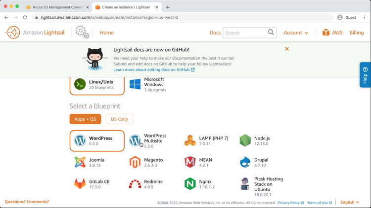This screenshot has width=371, height=208.
Task: Choose the Nginx blueprint icon
Action: 190,184
